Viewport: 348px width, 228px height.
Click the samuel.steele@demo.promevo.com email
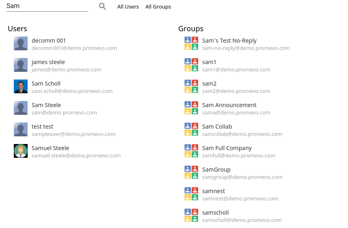(x=76, y=156)
